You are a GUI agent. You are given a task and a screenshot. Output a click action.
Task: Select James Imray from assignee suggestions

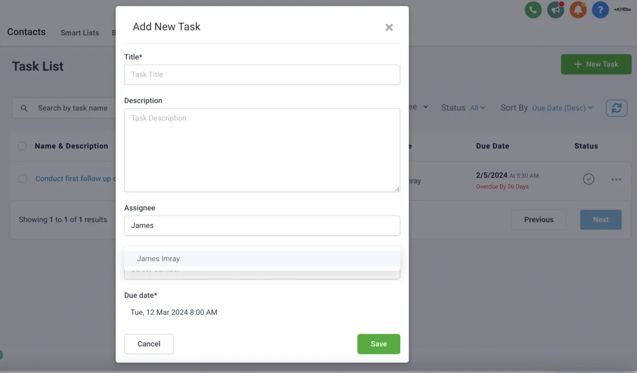(x=158, y=259)
